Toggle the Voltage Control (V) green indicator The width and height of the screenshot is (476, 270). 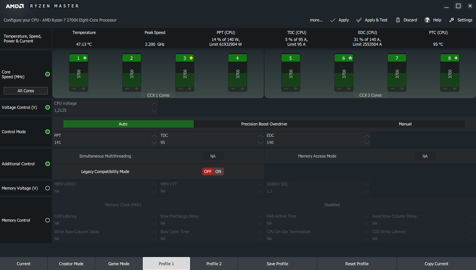pyautogui.click(x=47, y=107)
